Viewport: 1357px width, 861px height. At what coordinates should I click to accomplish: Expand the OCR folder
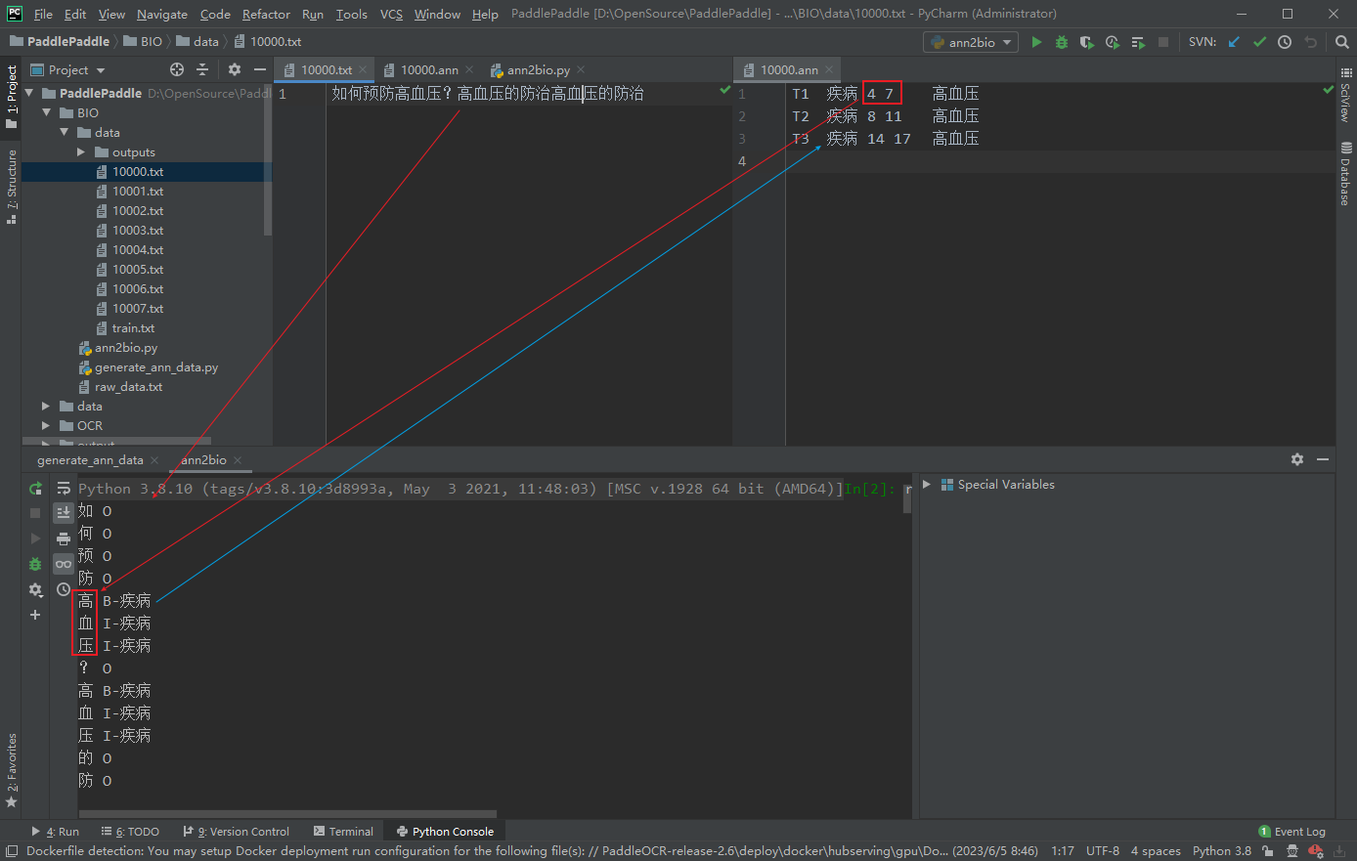click(47, 425)
